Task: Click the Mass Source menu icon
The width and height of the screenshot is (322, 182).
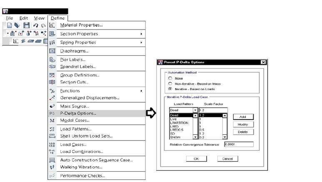Action: click(x=52, y=106)
